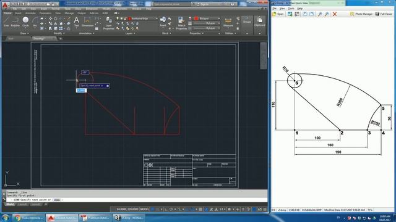This screenshot has height=222, width=396.
Task: Toggle layer on/off lightbulb in layer dropdown
Action: pos(118,18)
